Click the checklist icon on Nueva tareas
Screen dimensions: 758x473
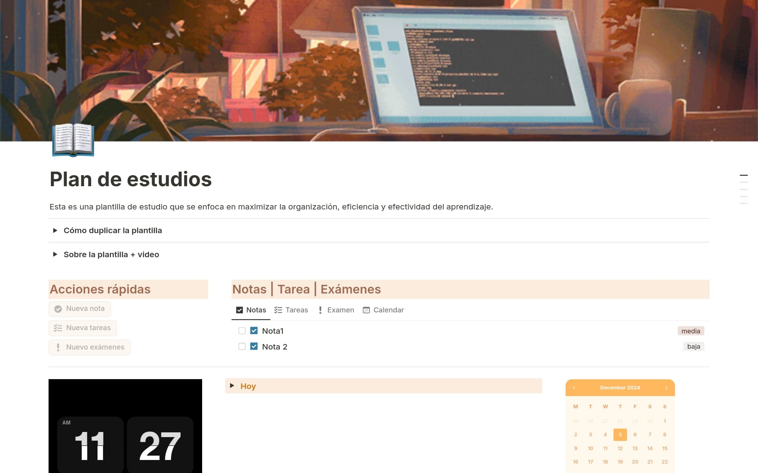58,328
